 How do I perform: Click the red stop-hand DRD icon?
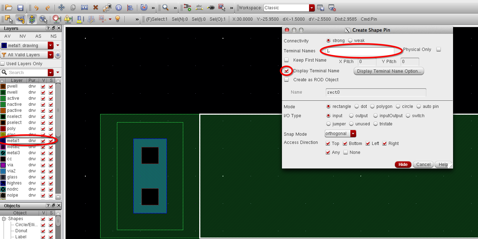coord(56,19)
